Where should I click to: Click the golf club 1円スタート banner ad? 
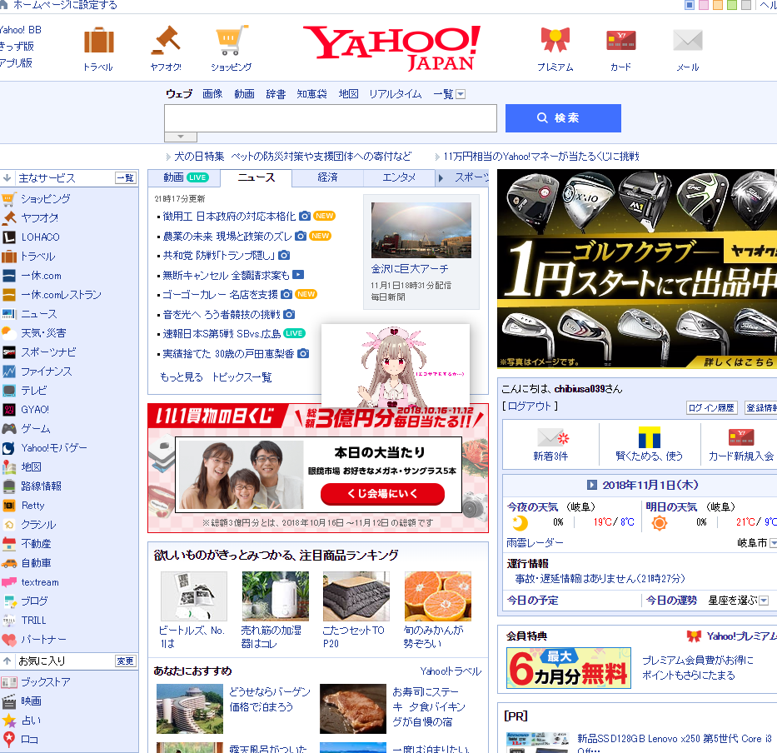click(637, 269)
